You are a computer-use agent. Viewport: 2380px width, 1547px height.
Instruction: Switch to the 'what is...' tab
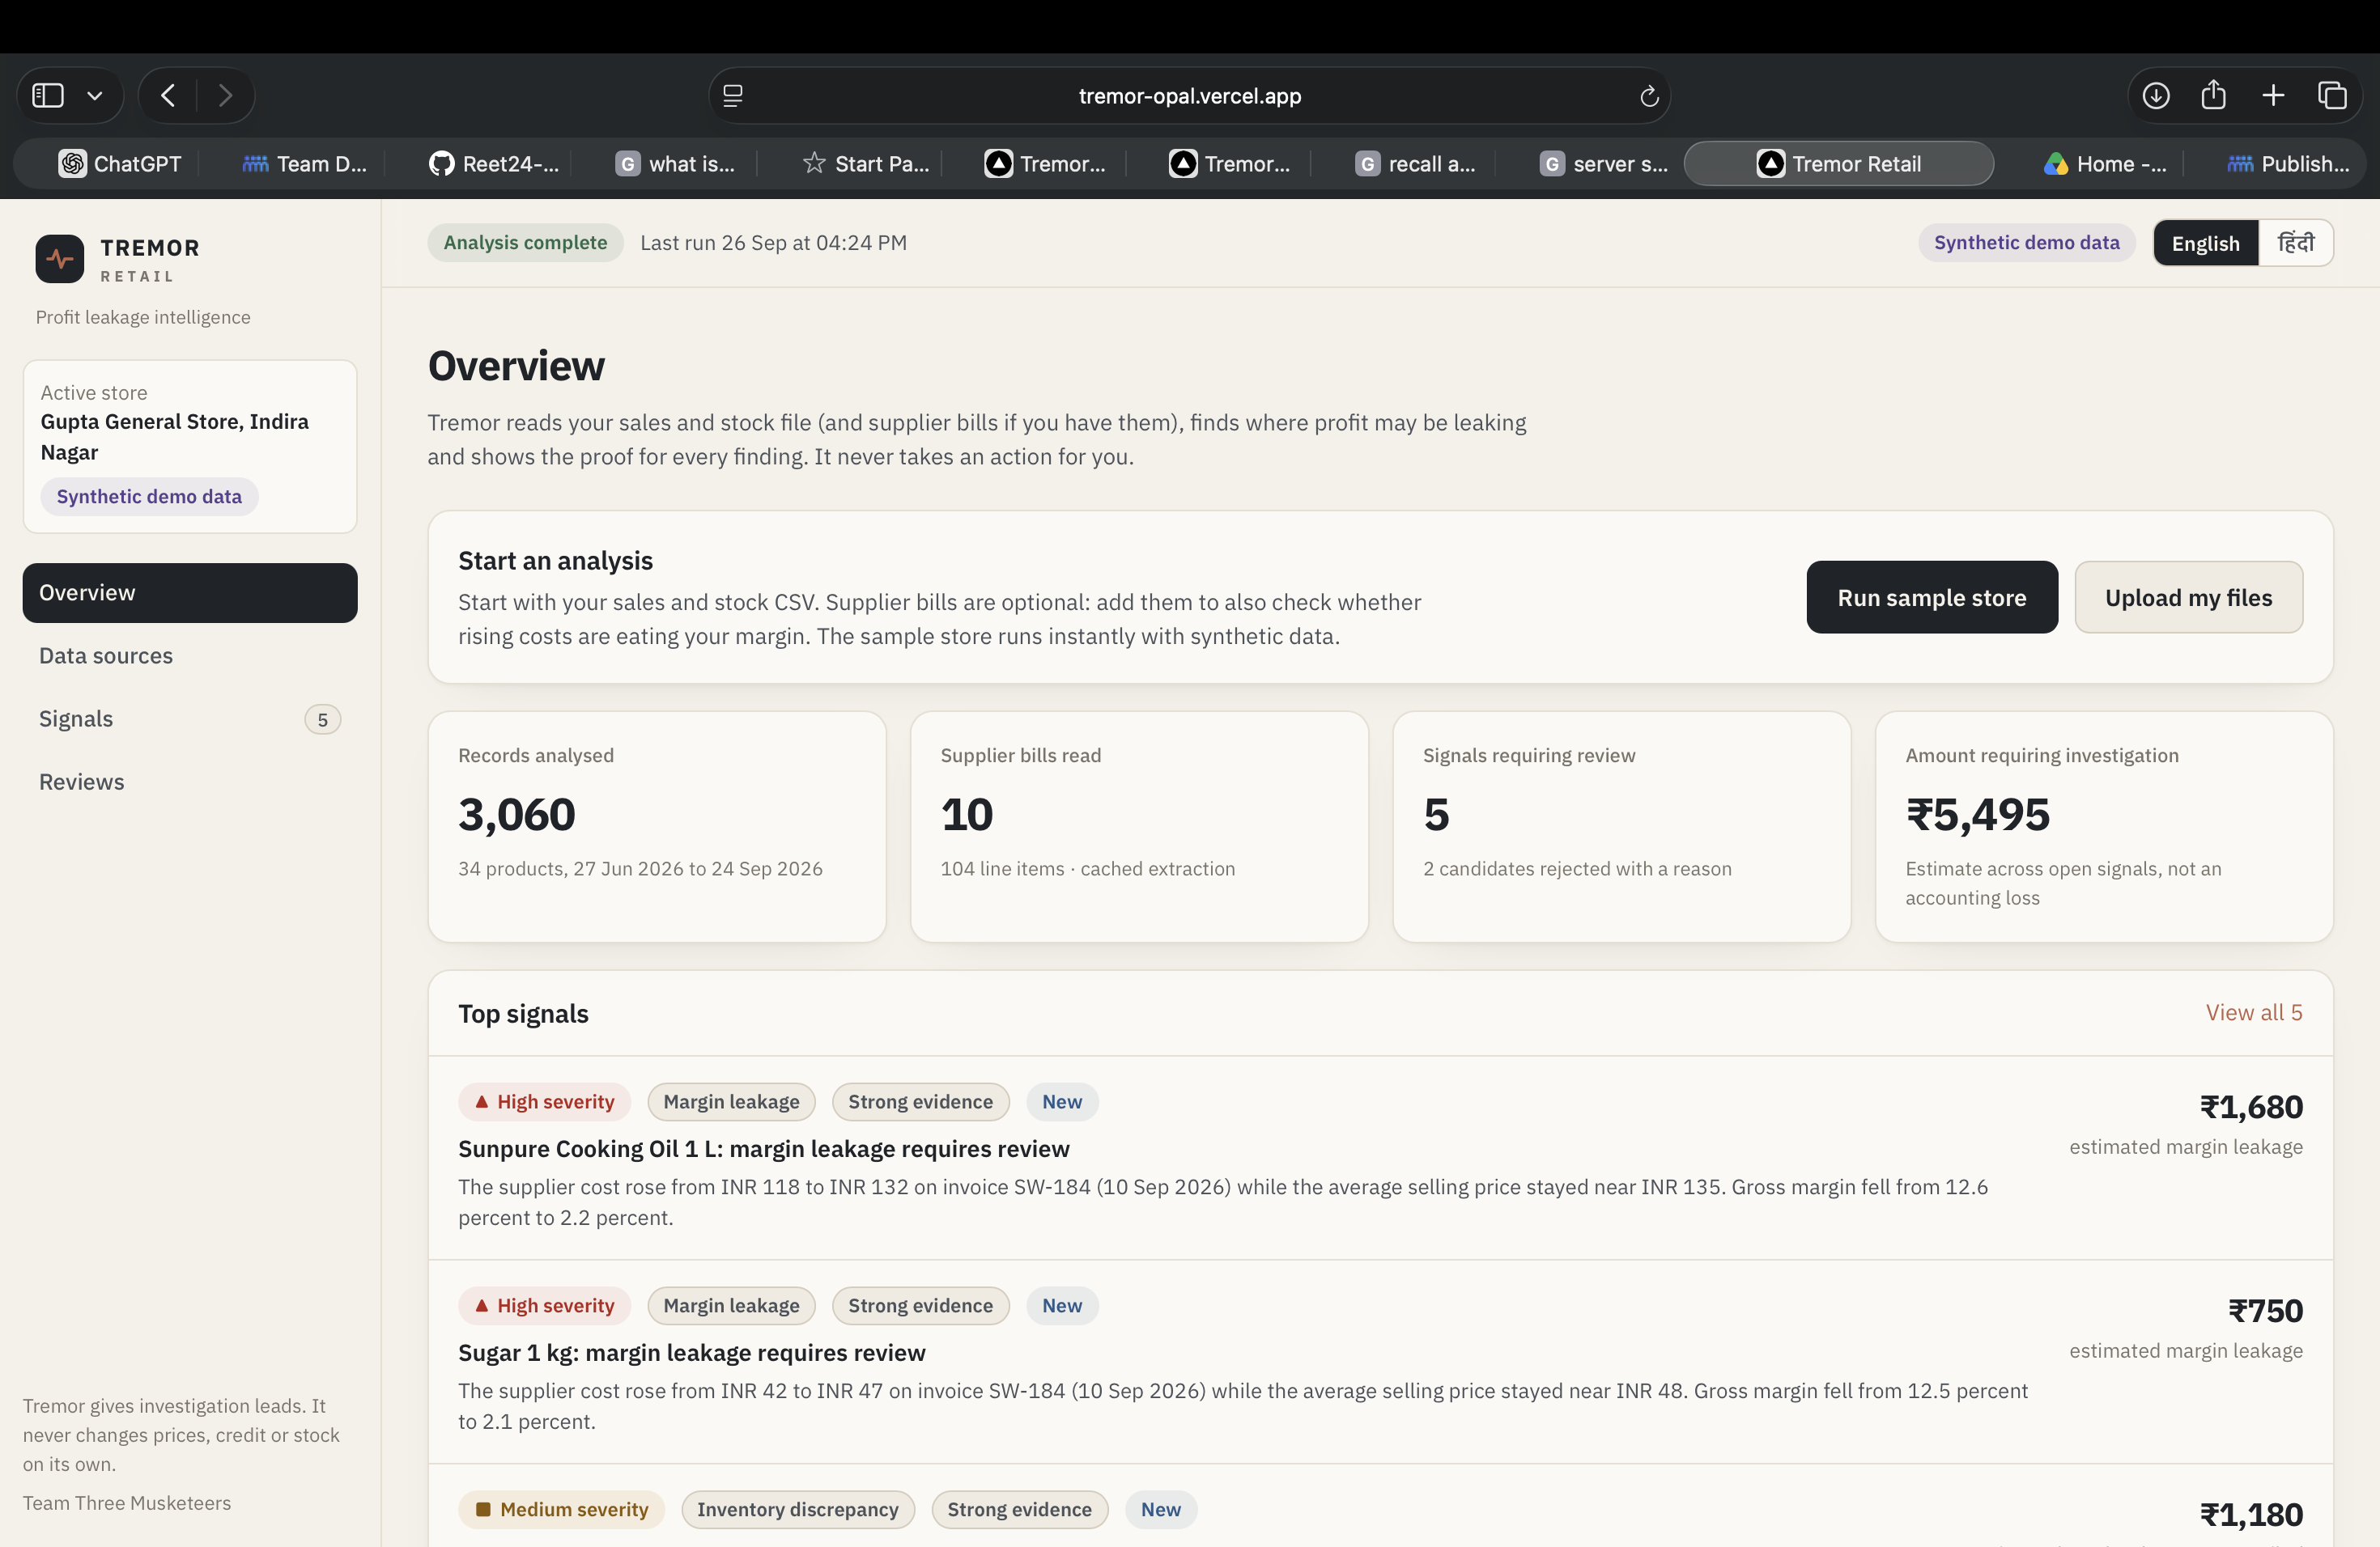[x=675, y=164]
